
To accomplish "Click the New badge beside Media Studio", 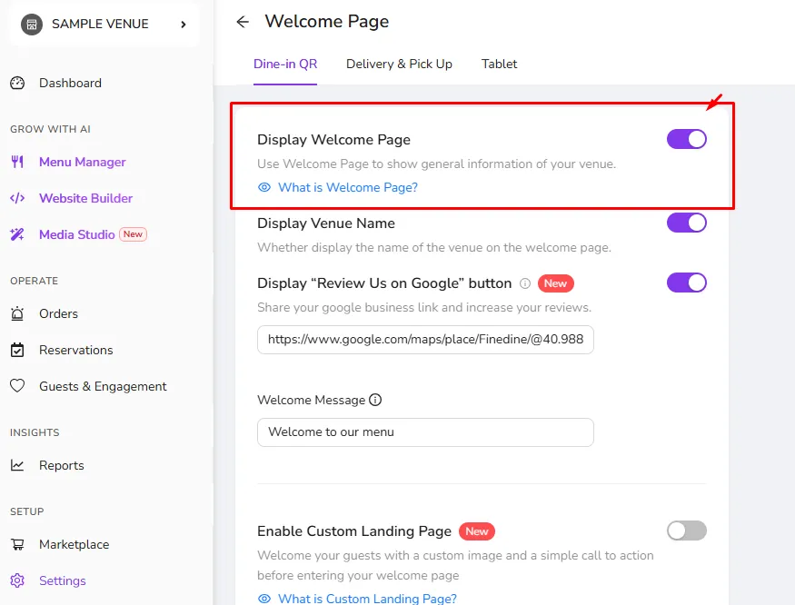I will [x=133, y=234].
